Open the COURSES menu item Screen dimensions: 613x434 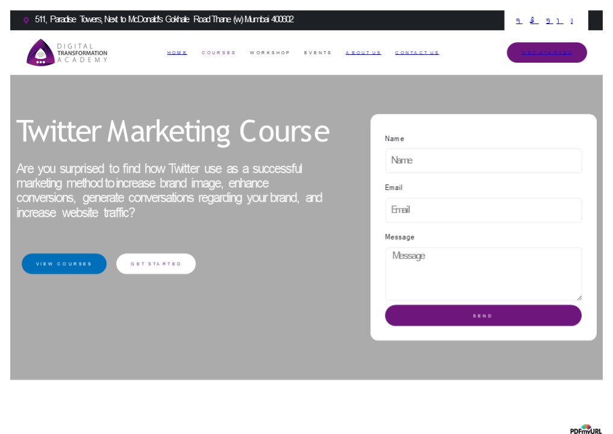tap(218, 52)
